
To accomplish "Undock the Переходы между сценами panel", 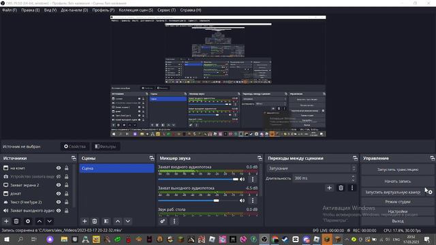I will [x=355, y=159].
